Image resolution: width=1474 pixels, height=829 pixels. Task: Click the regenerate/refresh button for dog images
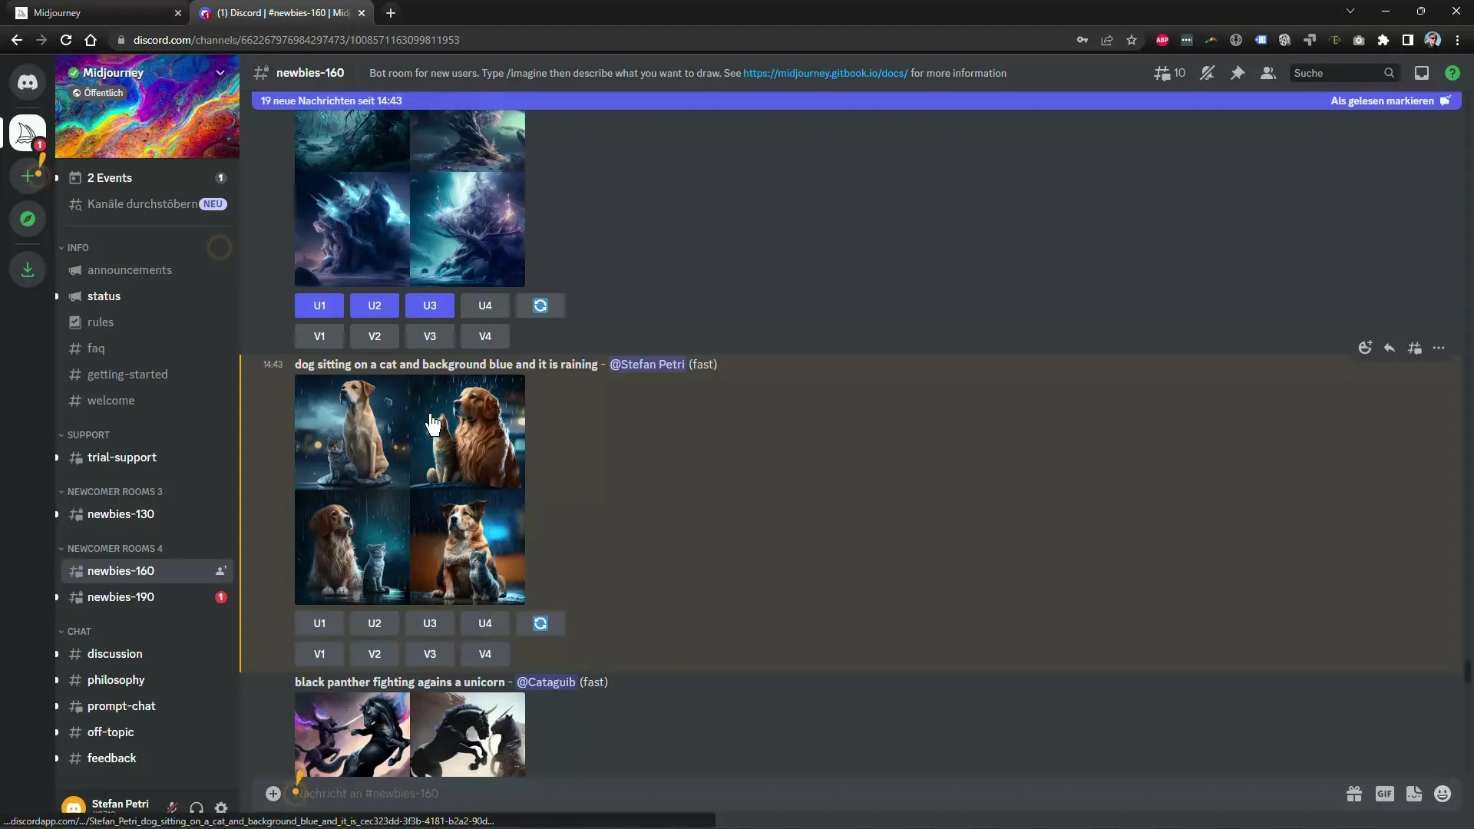pyautogui.click(x=540, y=623)
